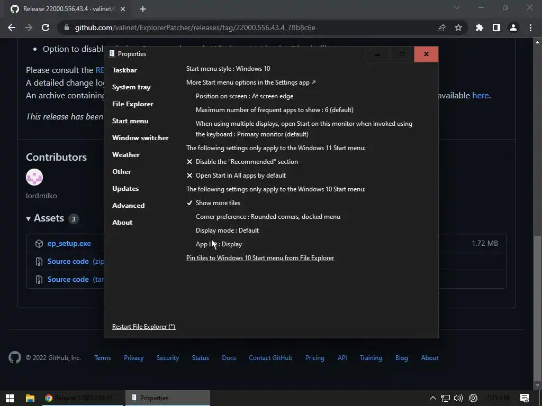
Task: Bookmark this page with star icon
Action: (458, 27)
